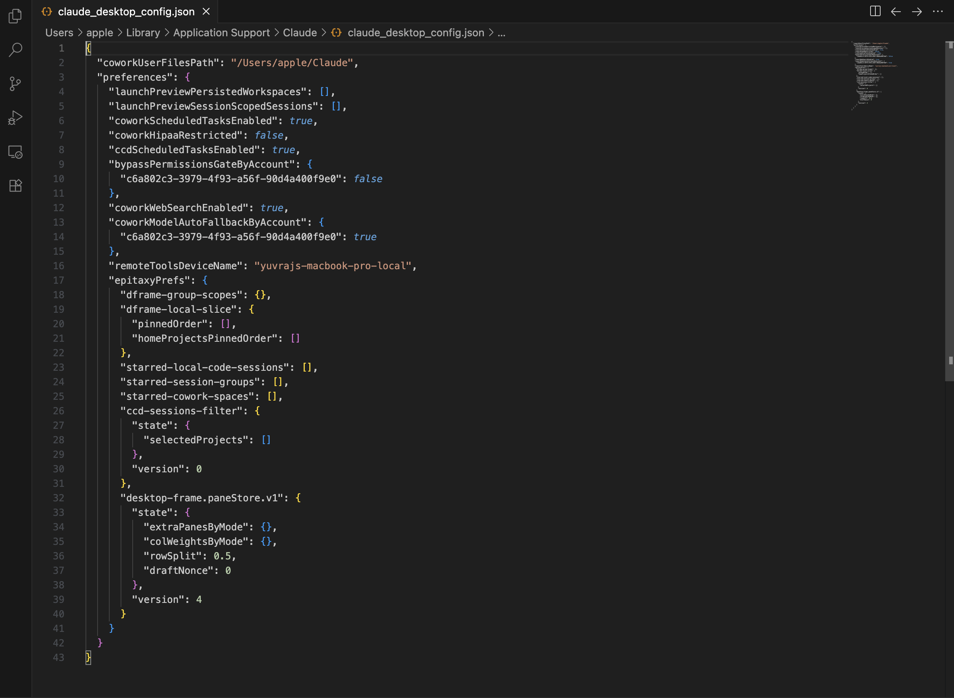Viewport: 954px width, 698px height.
Task: Click "version" key on line 30
Action: coord(158,469)
